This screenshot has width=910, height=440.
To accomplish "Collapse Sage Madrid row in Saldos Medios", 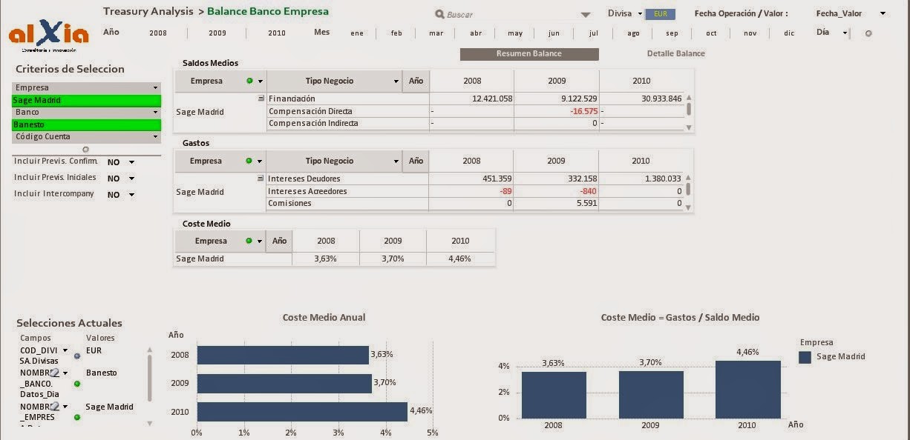I will (x=261, y=98).
